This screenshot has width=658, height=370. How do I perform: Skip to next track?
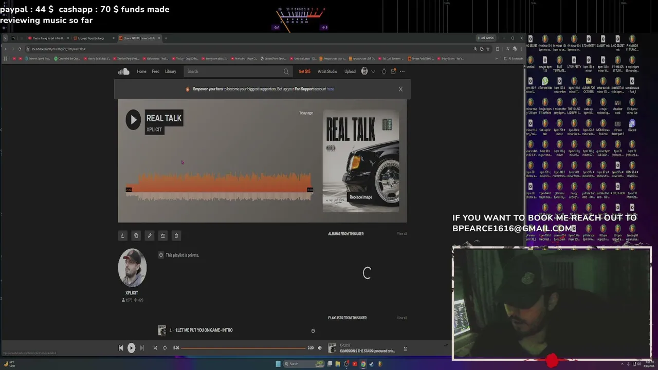[142, 348]
